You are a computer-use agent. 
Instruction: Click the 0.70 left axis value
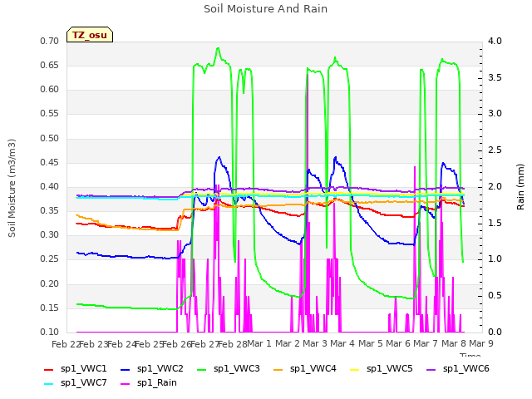click(50, 41)
